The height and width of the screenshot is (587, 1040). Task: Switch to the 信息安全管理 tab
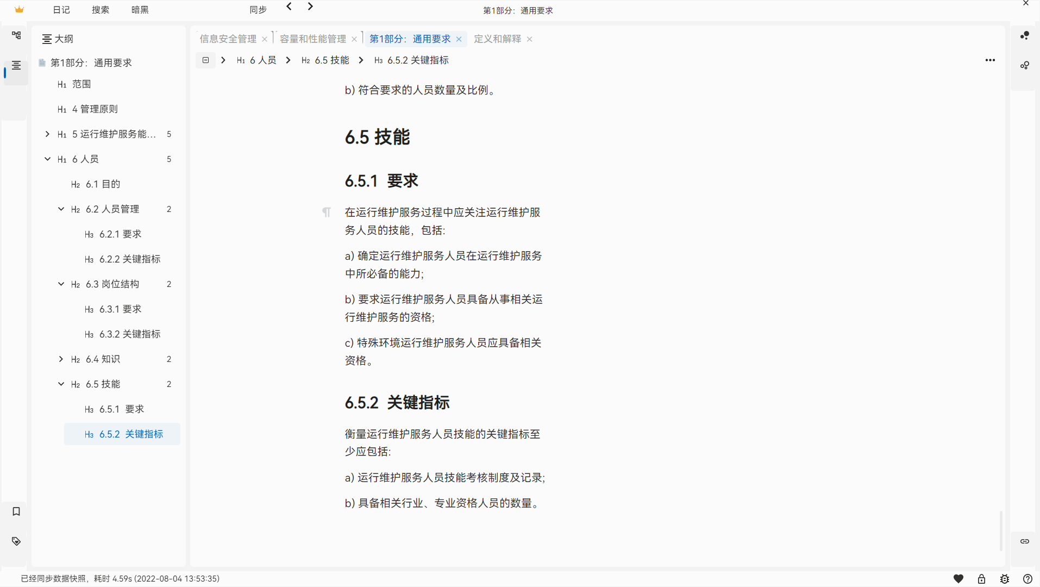(227, 39)
